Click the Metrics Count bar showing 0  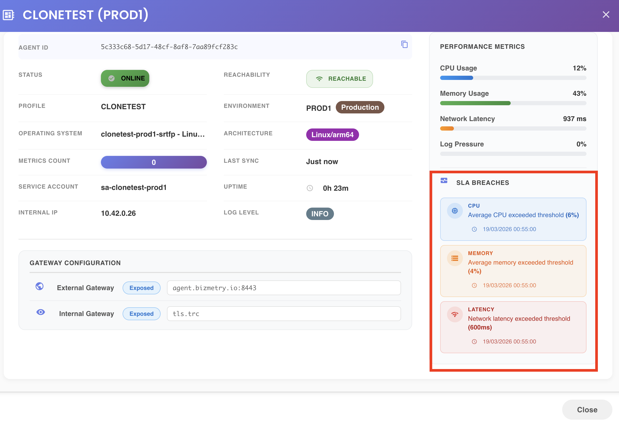pyautogui.click(x=154, y=162)
